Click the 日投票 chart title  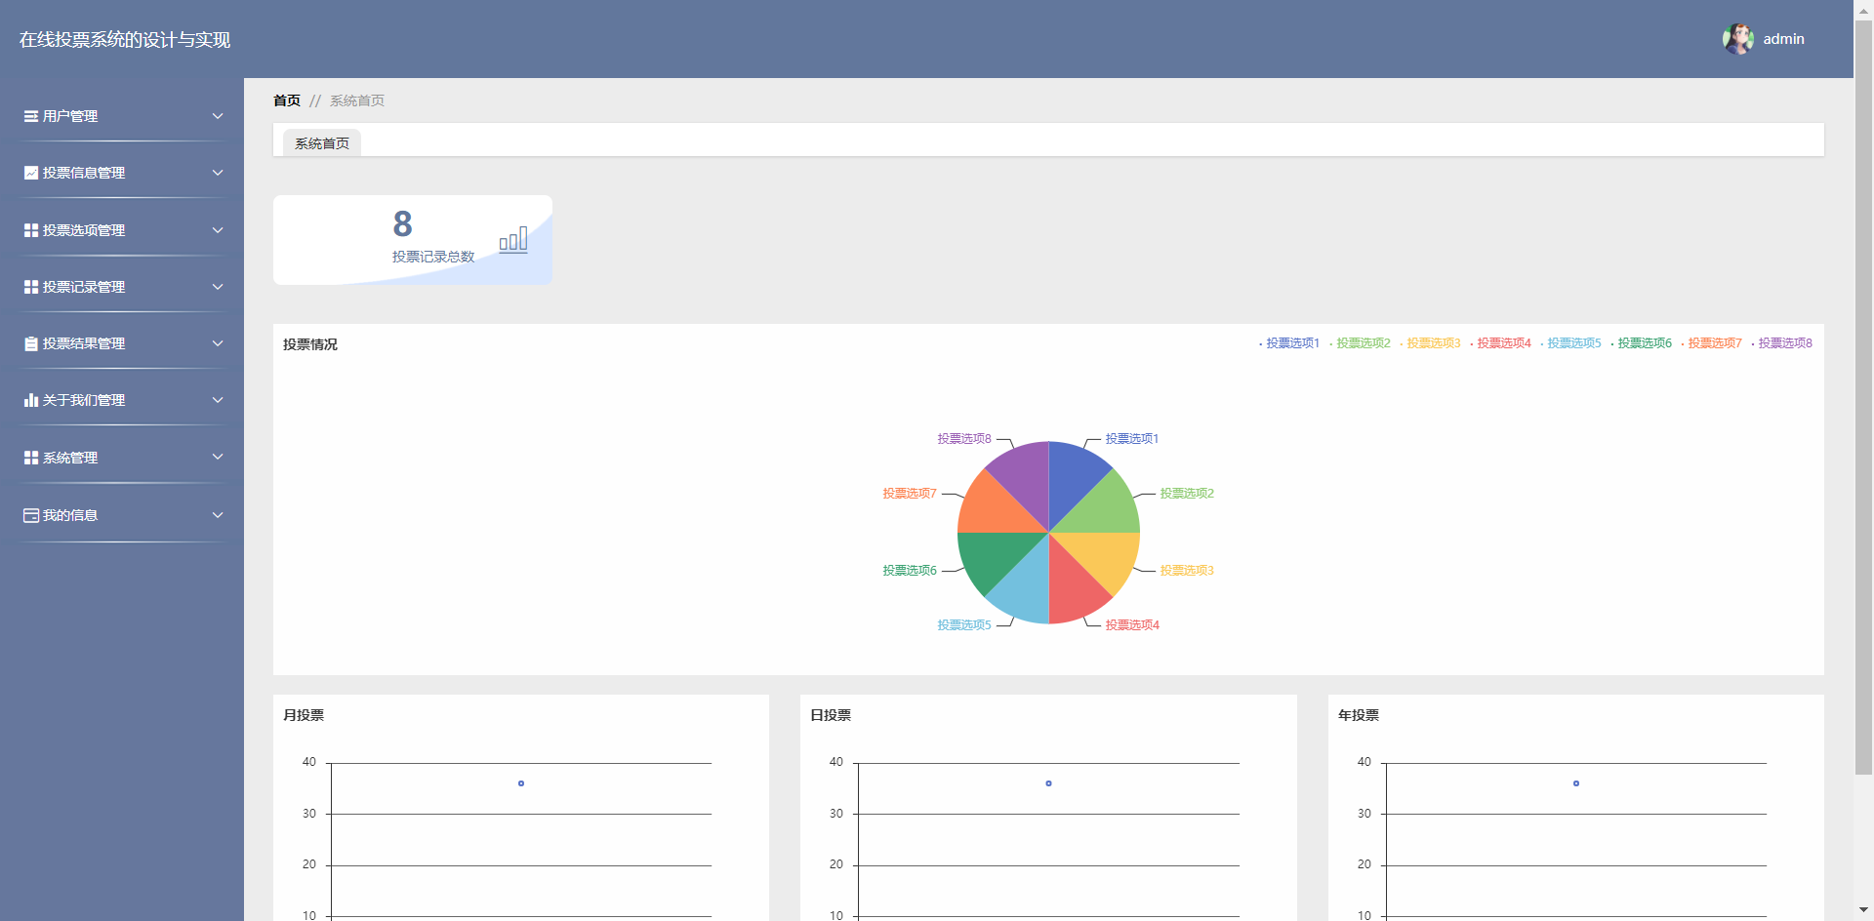click(x=831, y=715)
